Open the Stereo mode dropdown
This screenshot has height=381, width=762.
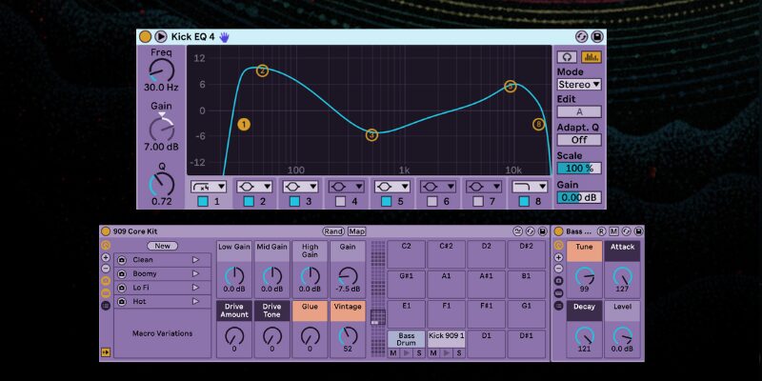click(579, 85)
